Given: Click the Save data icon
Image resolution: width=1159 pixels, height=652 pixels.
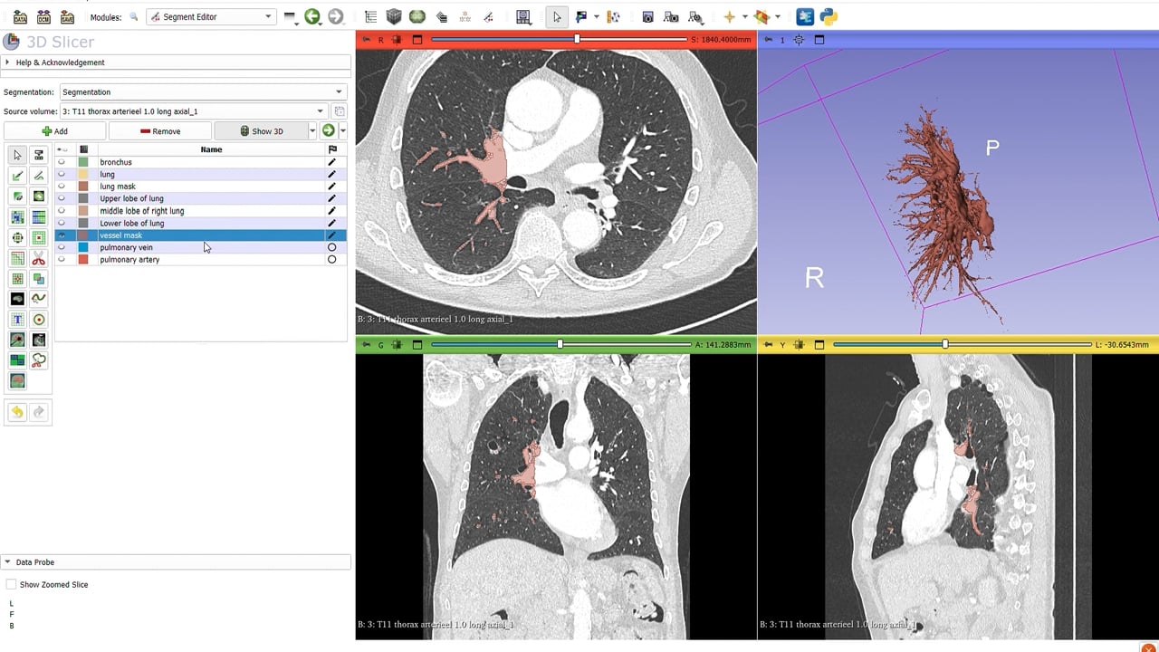Looking at the screenshot, I should tap(67, 16).
